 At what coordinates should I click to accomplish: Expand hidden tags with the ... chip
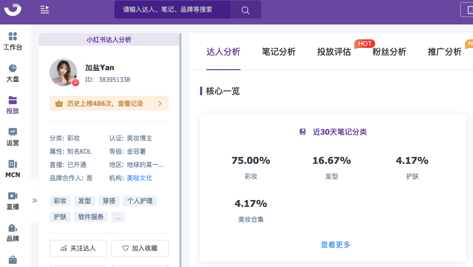coord(118,217)
